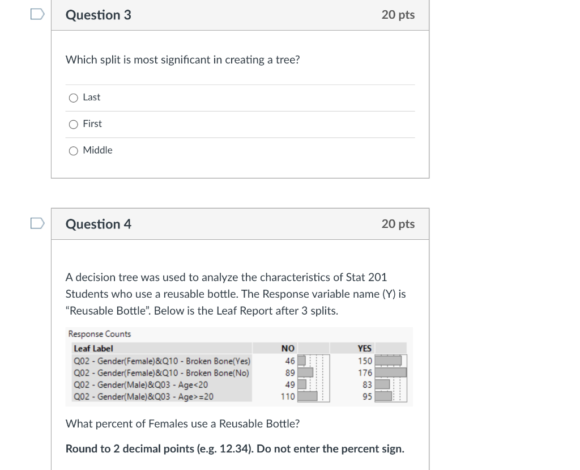Image resolution: width=580 pixels, height=470 pixels.
Task: Click the Gender(Male) Age>=20 row label
Action: pos(143,397)
